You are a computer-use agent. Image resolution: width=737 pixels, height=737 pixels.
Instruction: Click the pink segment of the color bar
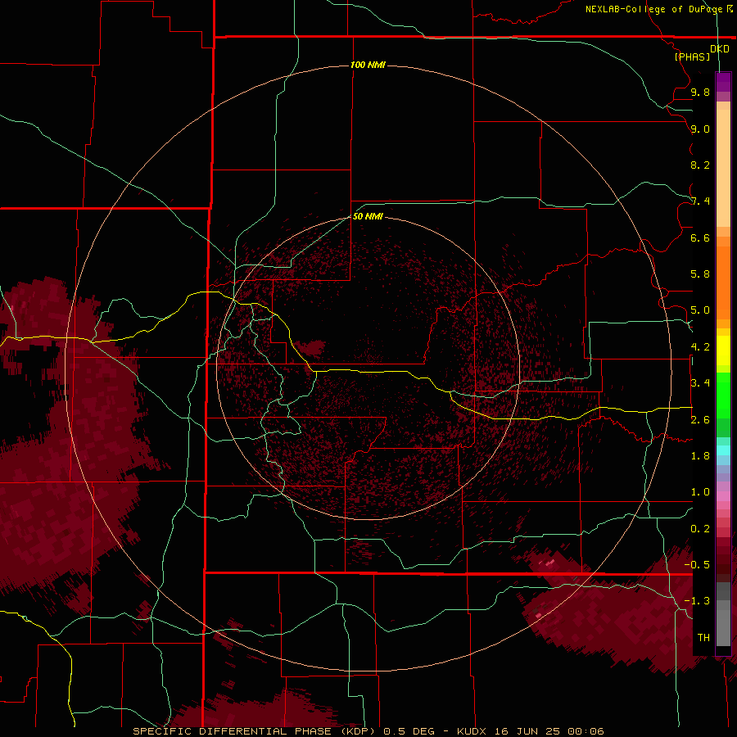click(723, 496)
